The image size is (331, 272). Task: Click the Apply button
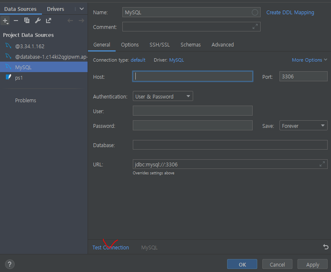point(313,264)
